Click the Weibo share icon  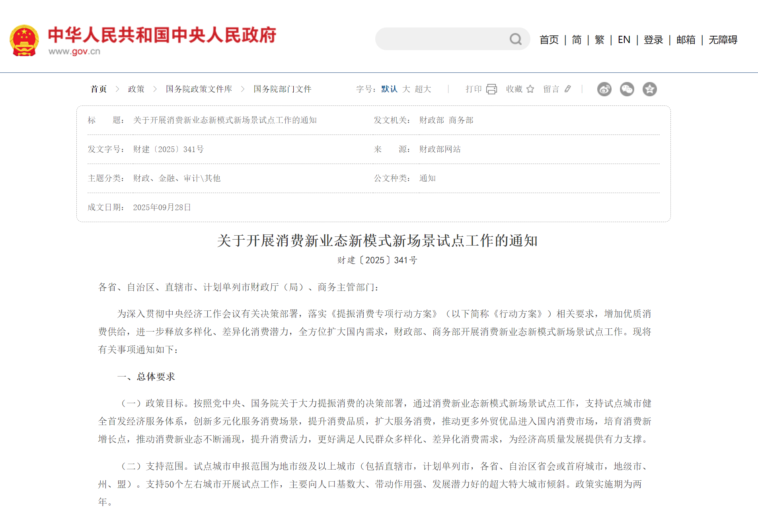(604, 89)
